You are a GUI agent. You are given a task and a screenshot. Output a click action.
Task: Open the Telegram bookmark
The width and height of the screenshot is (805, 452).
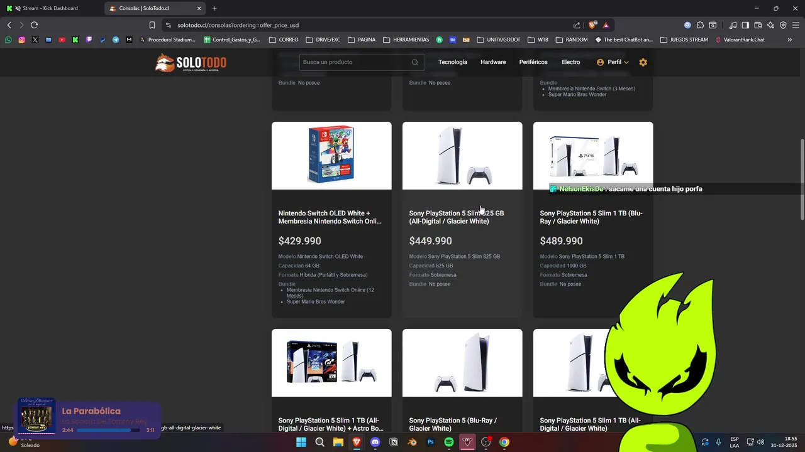(116, 40)
